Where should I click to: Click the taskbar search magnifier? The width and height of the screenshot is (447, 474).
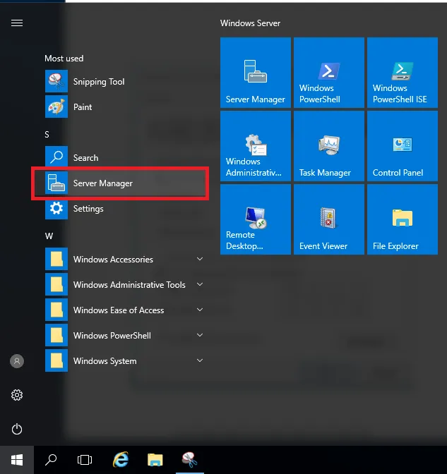(x=51, y=460)
